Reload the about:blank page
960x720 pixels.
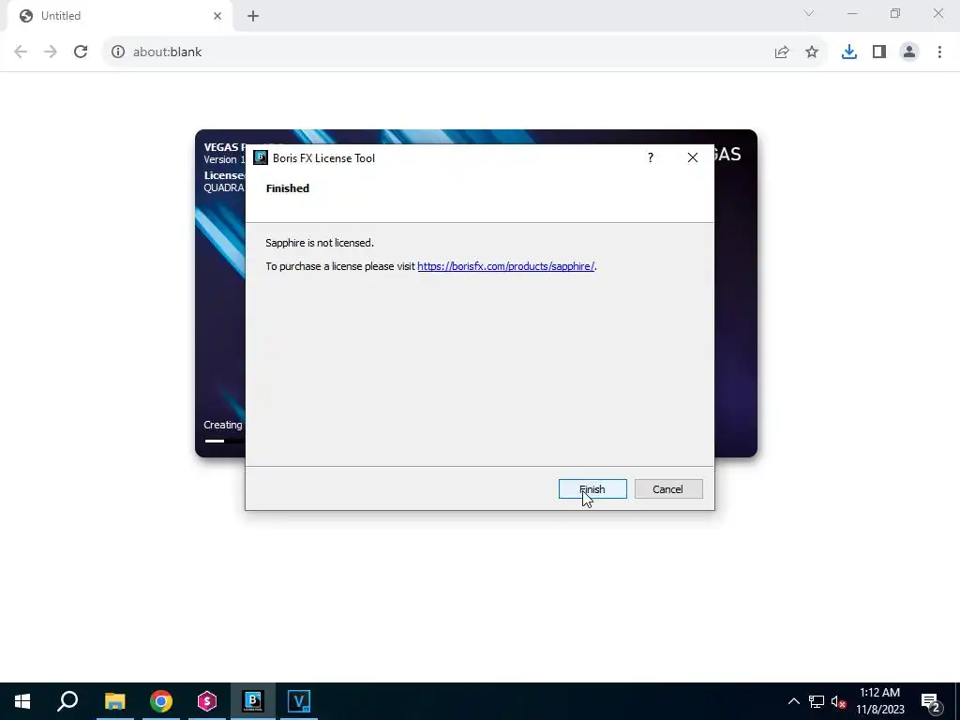(x=81, y=52)
